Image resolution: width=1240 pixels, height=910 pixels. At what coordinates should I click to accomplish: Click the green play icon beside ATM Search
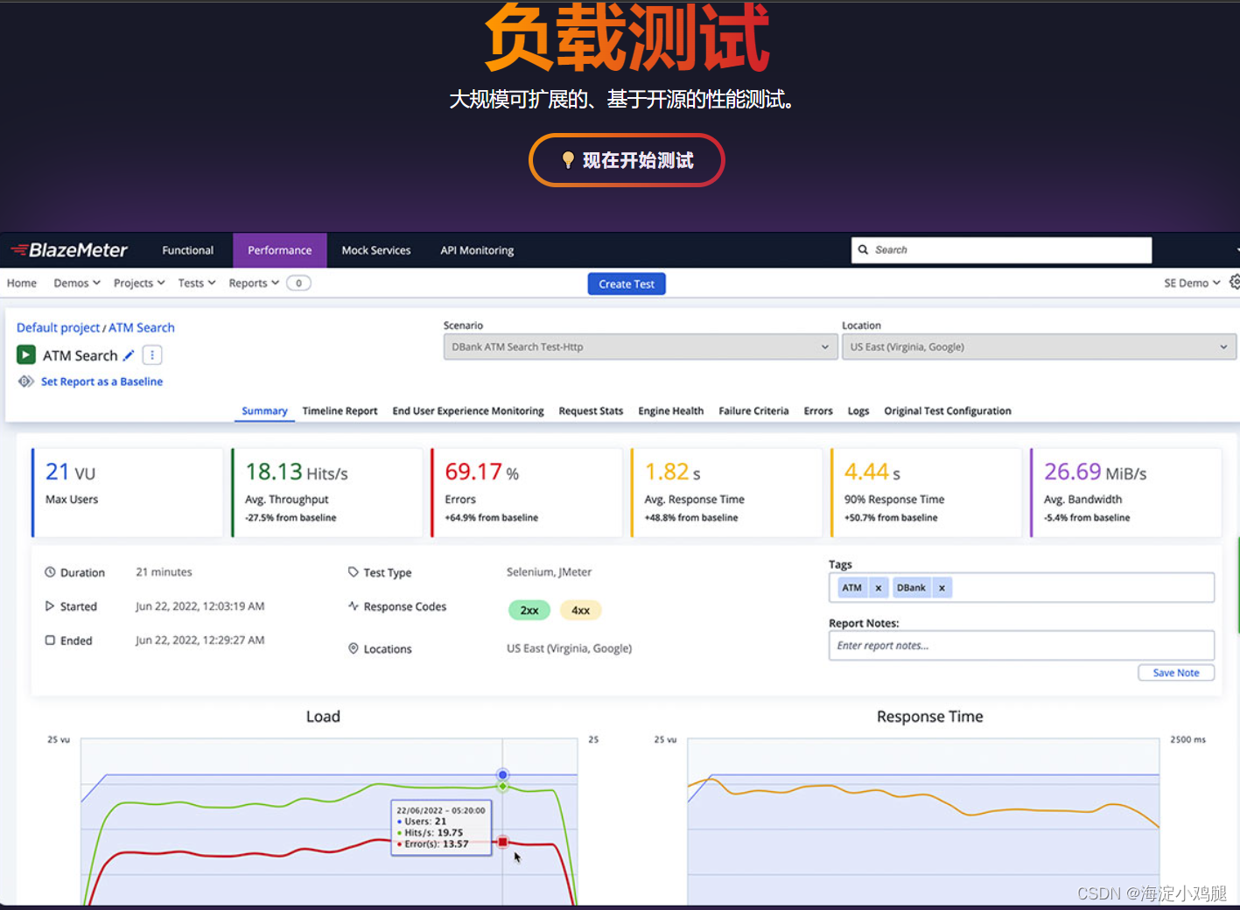tap(26, 354)
